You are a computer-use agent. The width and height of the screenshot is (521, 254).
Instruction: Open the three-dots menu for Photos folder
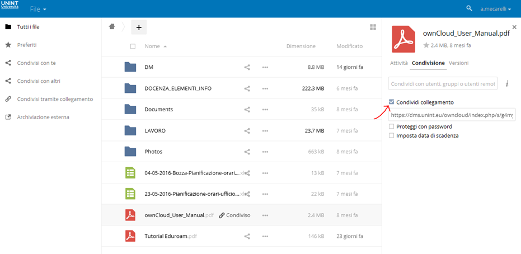tap(265, 152)
